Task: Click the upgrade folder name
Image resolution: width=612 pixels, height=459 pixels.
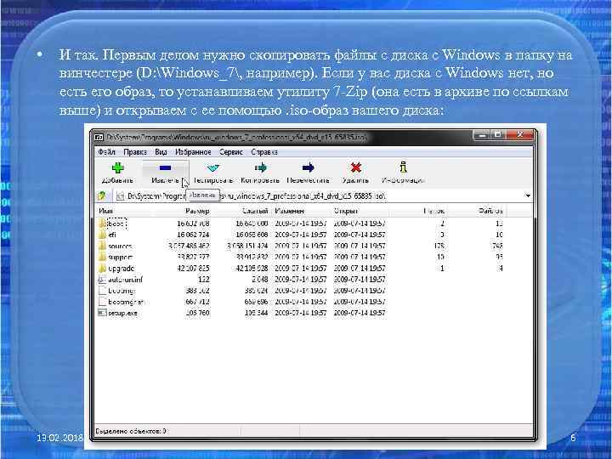Action: [121, 269]
